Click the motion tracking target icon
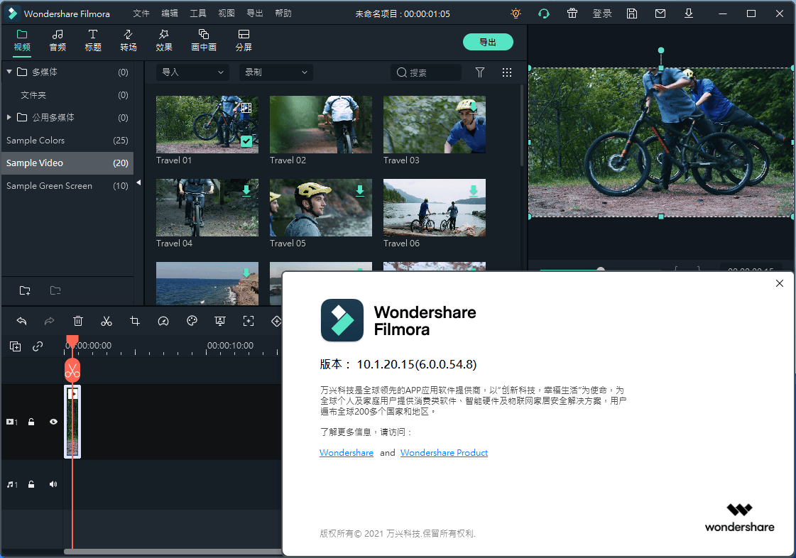 (x=249, y=321)
